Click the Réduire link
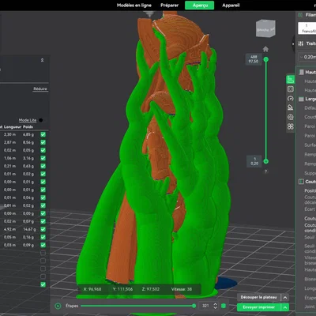 coord(40,88)
